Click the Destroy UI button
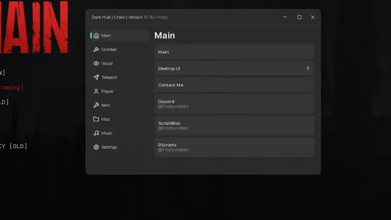Image resolution: width=391 pixels, height=220 pixels. click(x=235, y=68)
